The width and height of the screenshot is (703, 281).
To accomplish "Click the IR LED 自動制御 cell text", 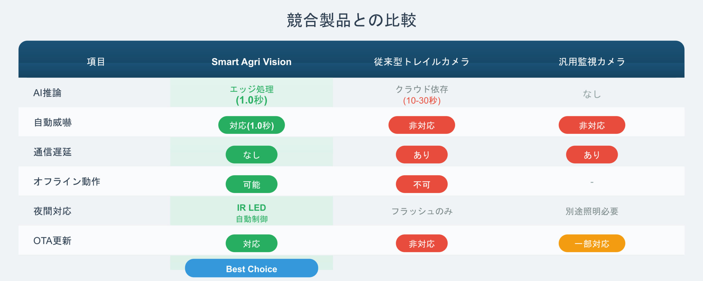I will 251,213.
